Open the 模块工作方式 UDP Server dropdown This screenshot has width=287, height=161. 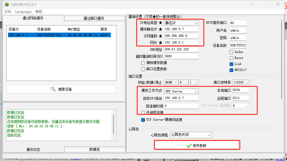181,91
